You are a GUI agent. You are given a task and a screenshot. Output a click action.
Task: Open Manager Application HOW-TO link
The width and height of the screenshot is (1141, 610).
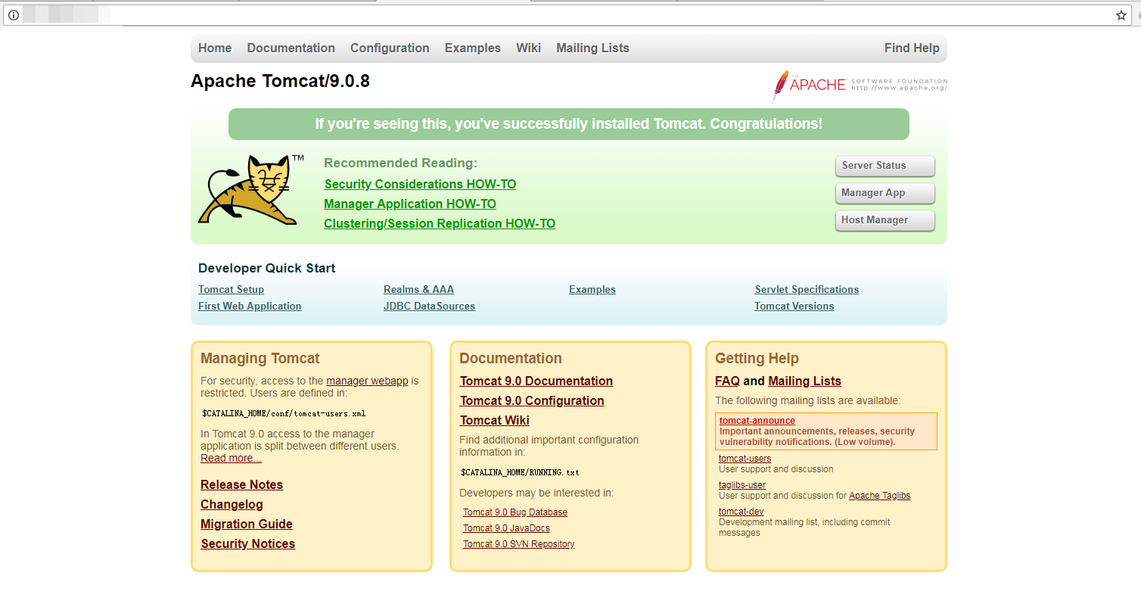click(410, 204)
